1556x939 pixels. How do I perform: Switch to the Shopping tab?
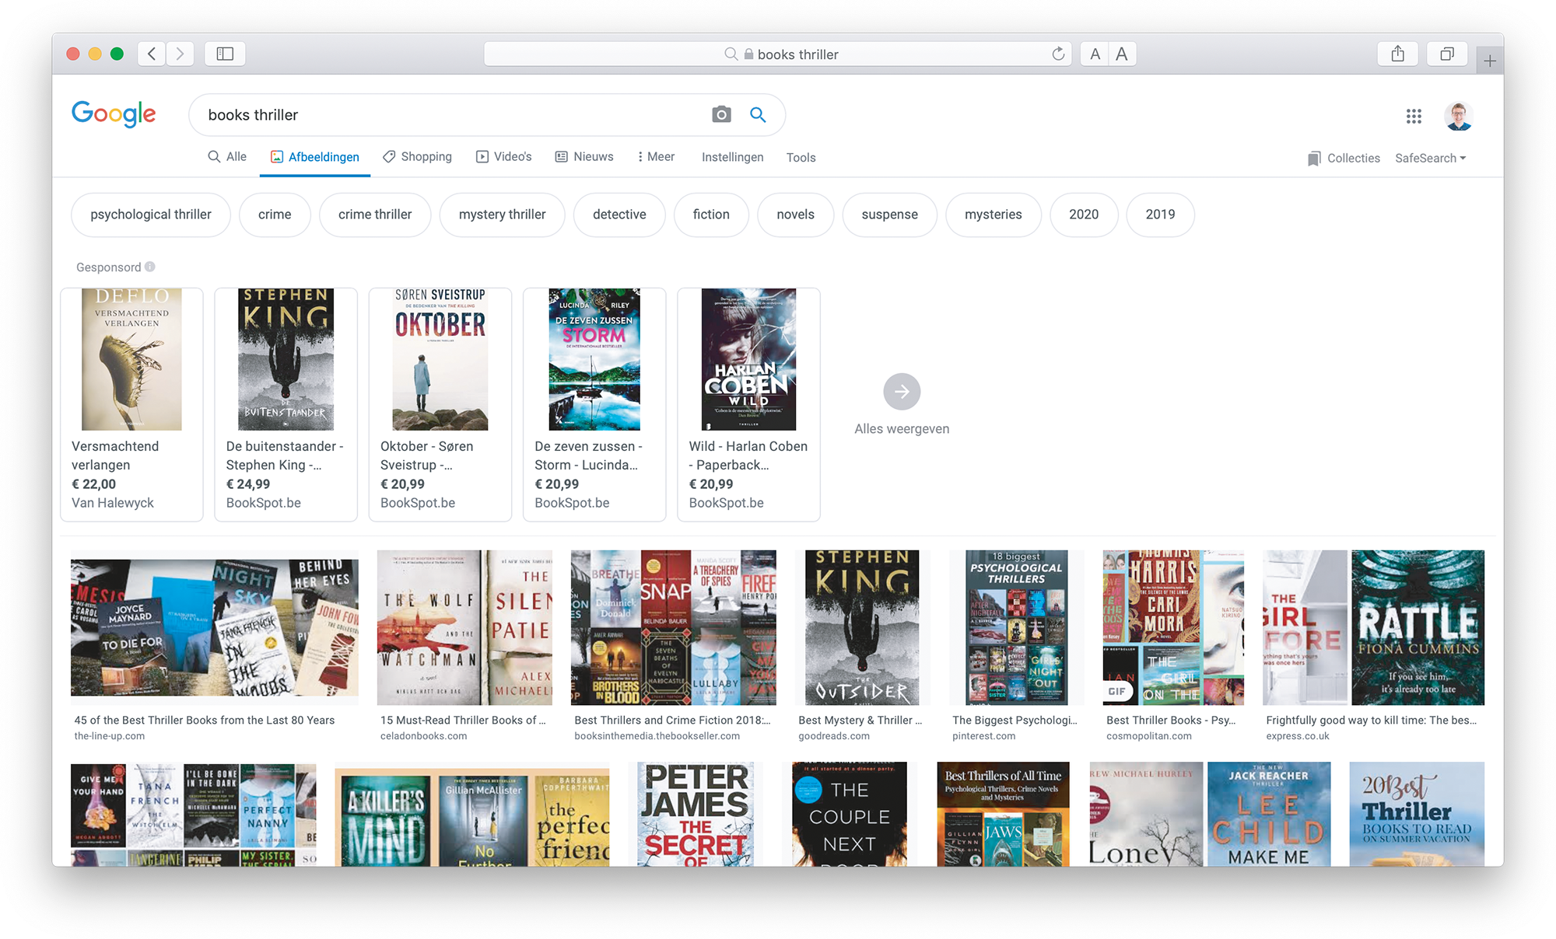pos(417,157)
